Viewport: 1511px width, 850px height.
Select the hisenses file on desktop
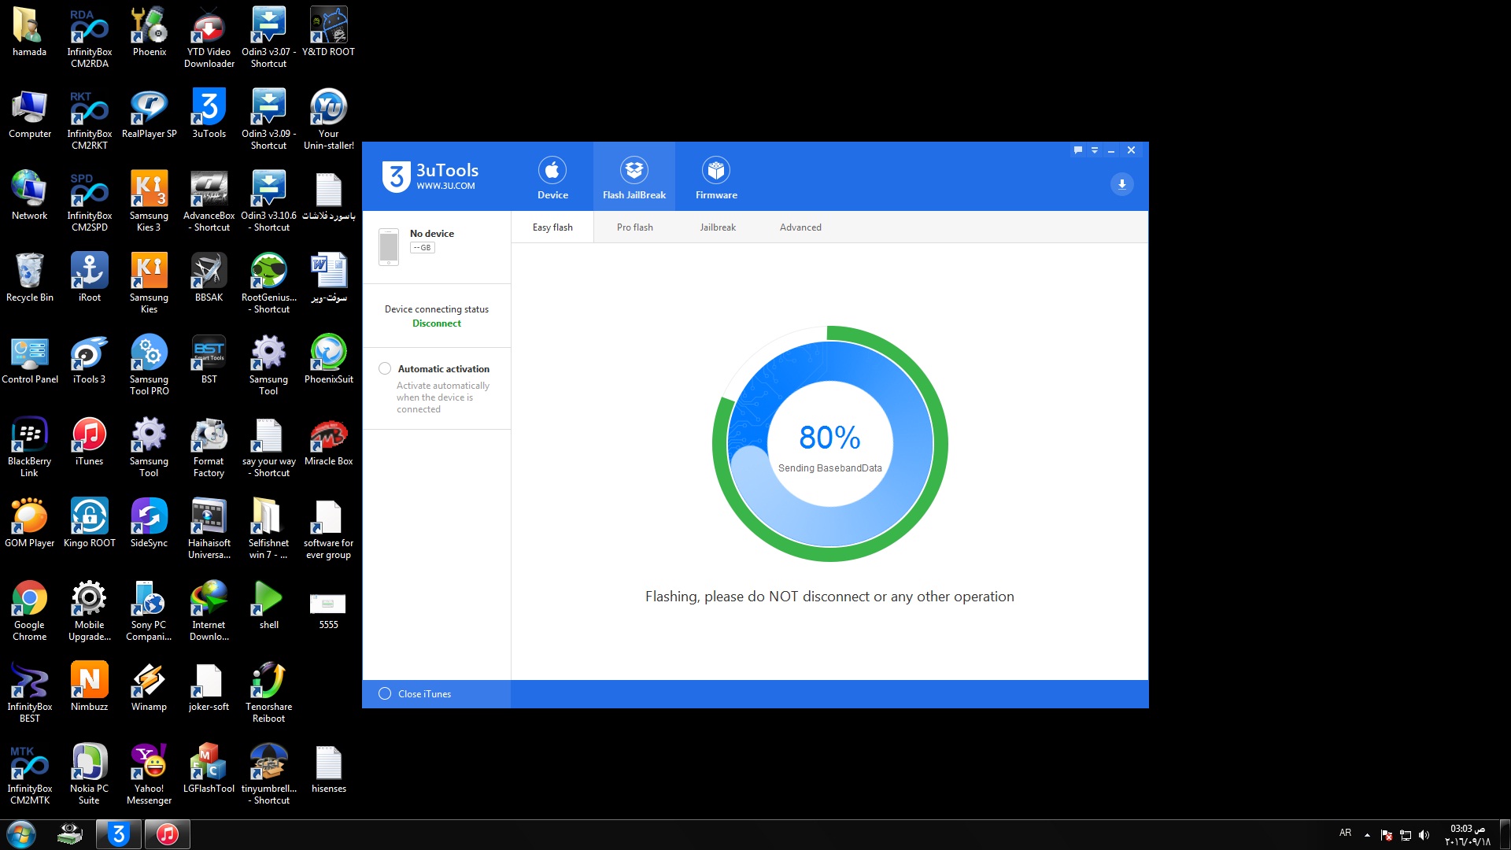329,767
